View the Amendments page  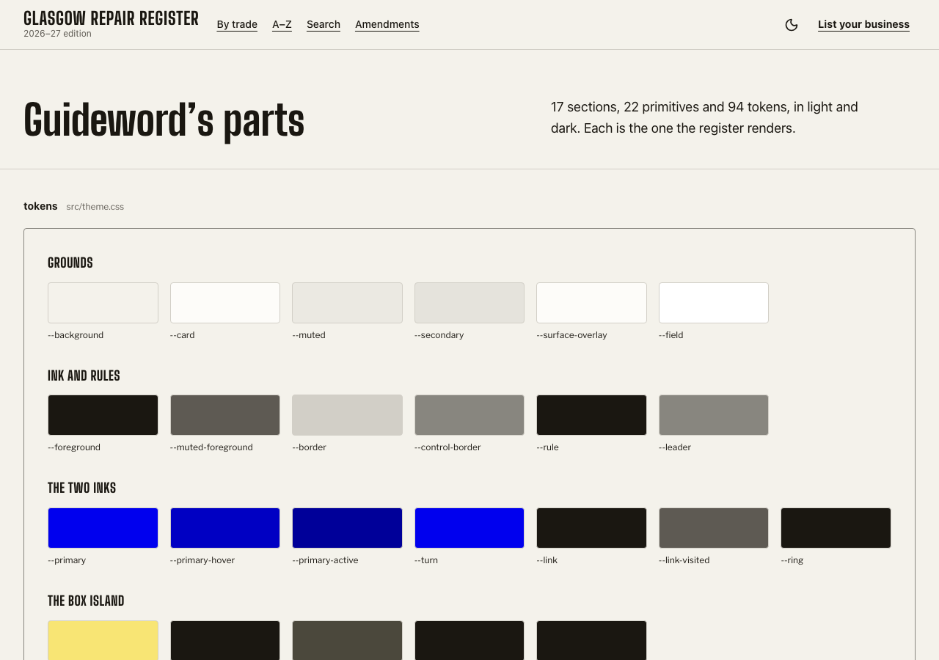pos(387,24)
